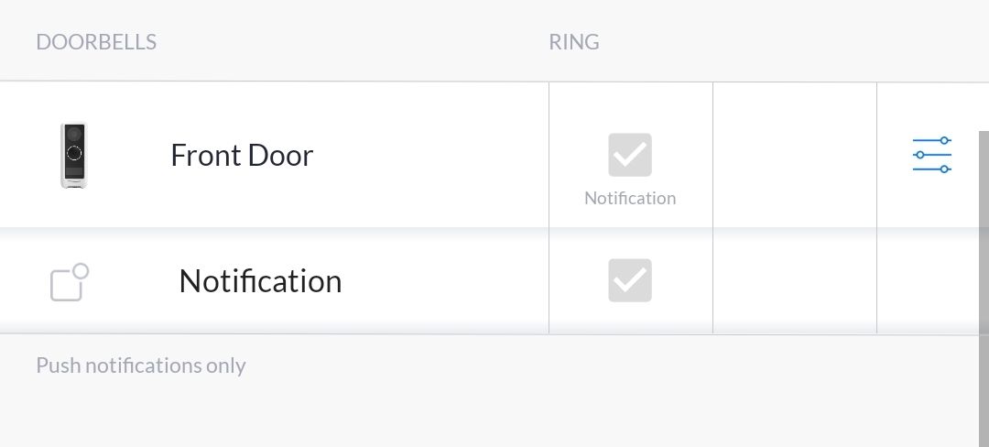The image size is (989, 447).
Task: Select the Notification row label text
Action: 260,281
